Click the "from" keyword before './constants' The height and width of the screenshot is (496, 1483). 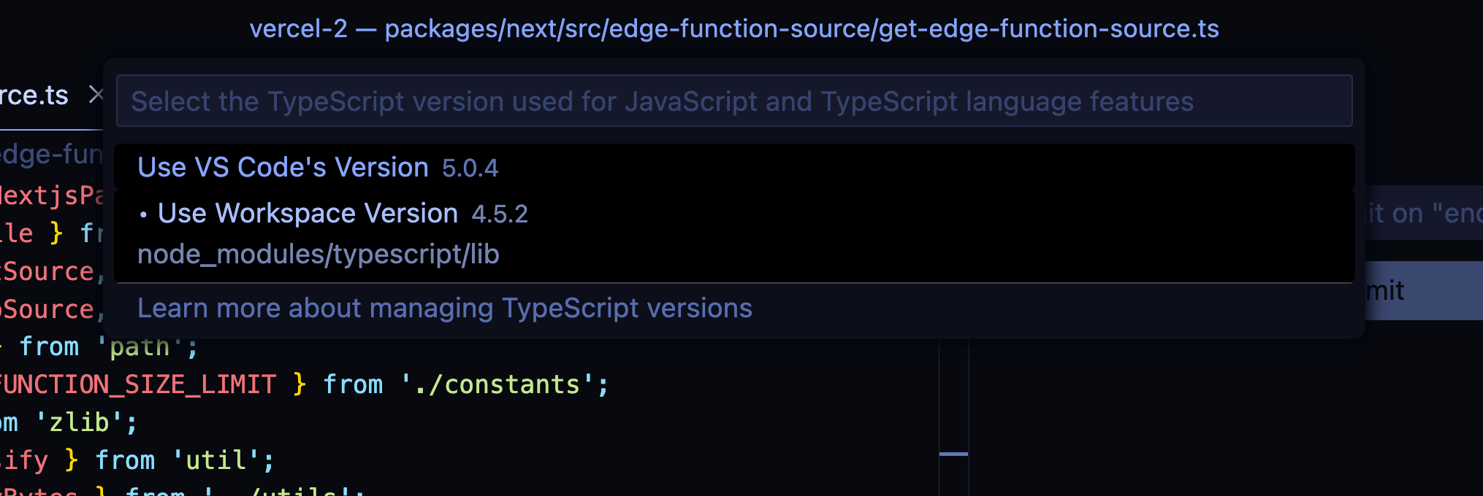[x=353, y=384]
